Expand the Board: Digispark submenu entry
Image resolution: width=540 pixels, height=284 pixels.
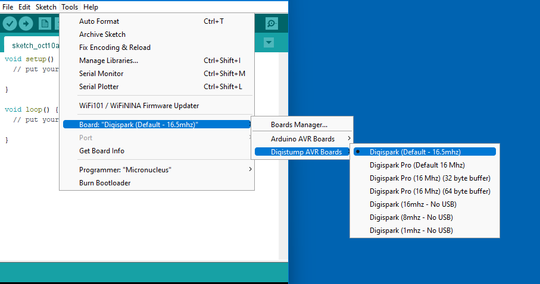[x=157, y=124]
